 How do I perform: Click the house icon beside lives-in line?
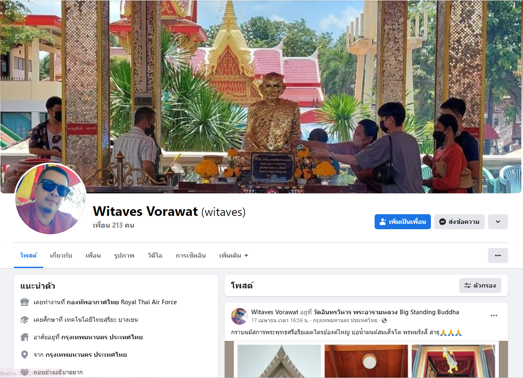click(25, 337)
